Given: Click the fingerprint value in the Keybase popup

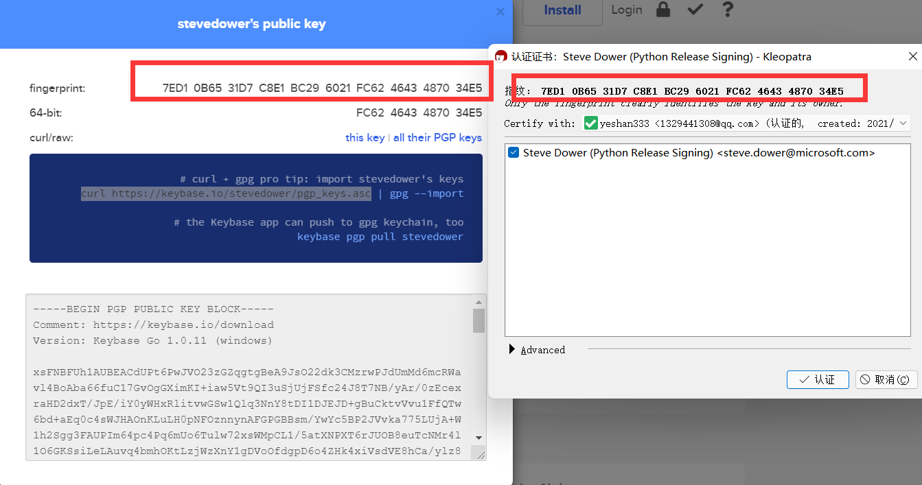Looking at the screenshot, I should 322,88.
